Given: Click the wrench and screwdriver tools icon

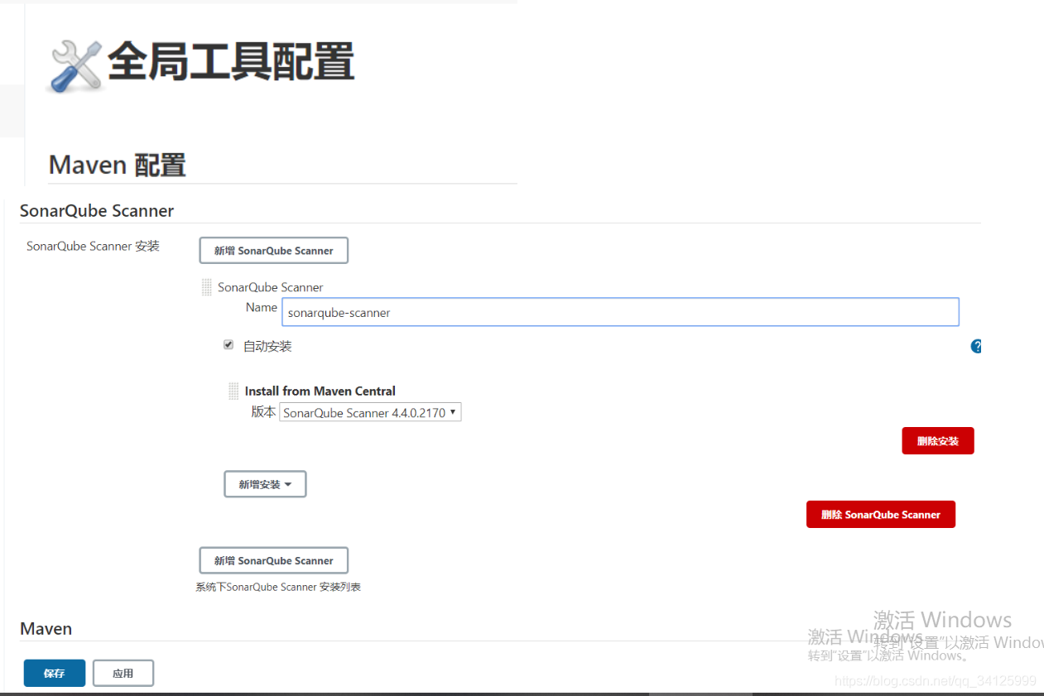Looking at the screenshot, I should click(76, 65).
